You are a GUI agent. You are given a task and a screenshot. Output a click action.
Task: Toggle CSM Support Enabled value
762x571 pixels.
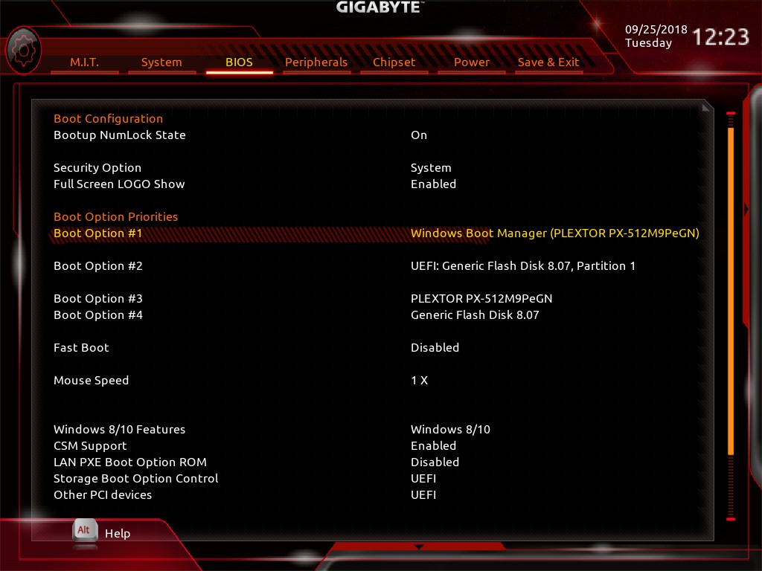pyautogui.click(x=434, y=446)
